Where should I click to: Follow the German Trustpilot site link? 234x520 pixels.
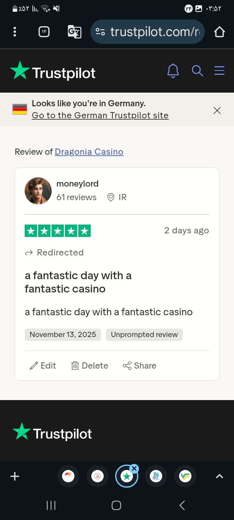(100, 115)
